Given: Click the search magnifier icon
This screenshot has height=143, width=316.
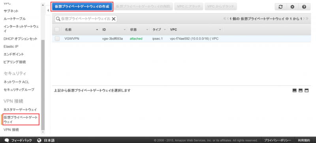Looking at the screenshot, I should (58, 19).
